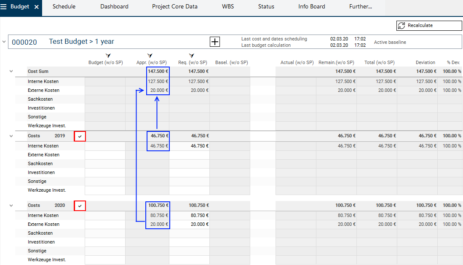Close the Budget tab with X
The width and height of the screenshot is (463, 265).
coord(37,7)
